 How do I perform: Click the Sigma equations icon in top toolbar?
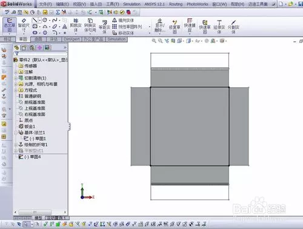click(58, 12)
